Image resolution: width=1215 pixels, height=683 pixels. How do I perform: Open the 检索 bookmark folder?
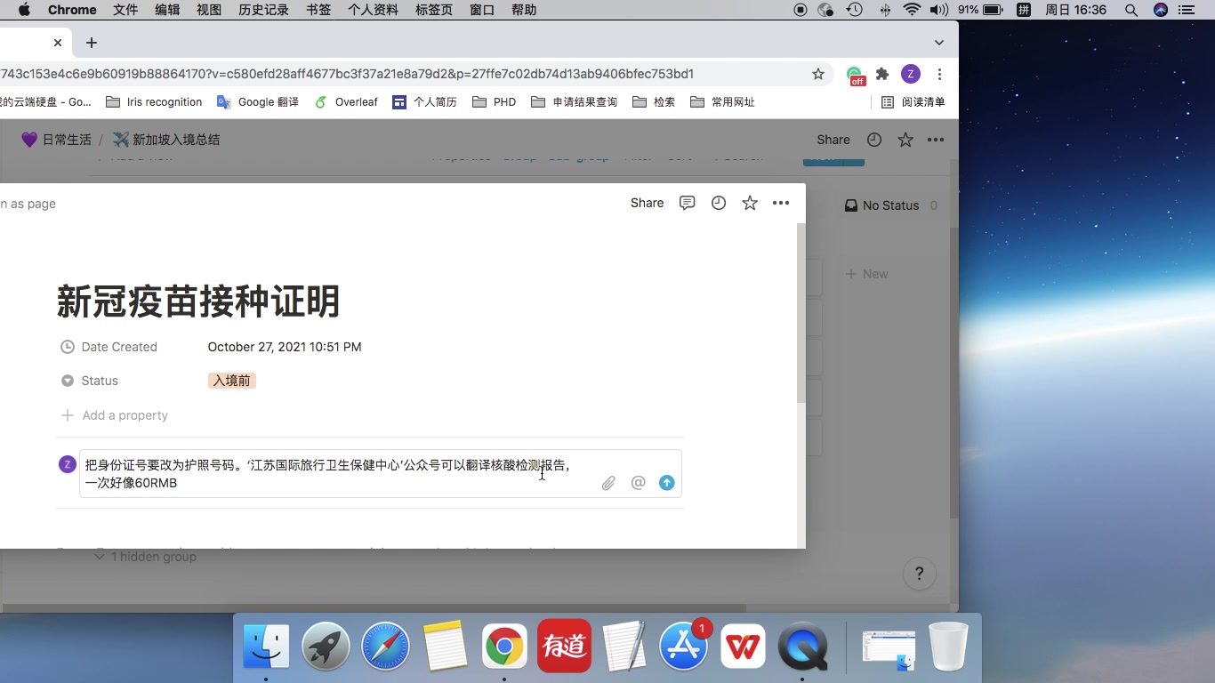654,102
